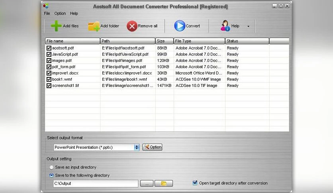Image resolution: width=333 pixels, height=193 pixels.
Task: Click path E:\Files\pdf\aostsoft.pdf
Action: [x=123, y=48]
